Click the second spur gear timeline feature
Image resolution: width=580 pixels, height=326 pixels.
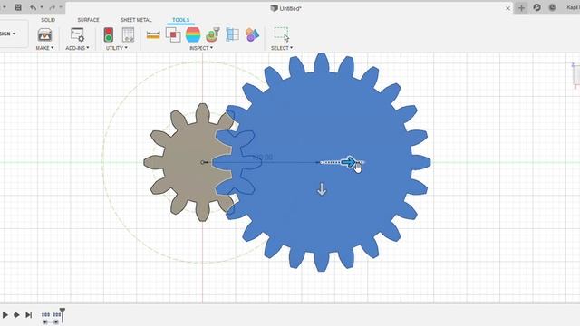tap(56, 314)
